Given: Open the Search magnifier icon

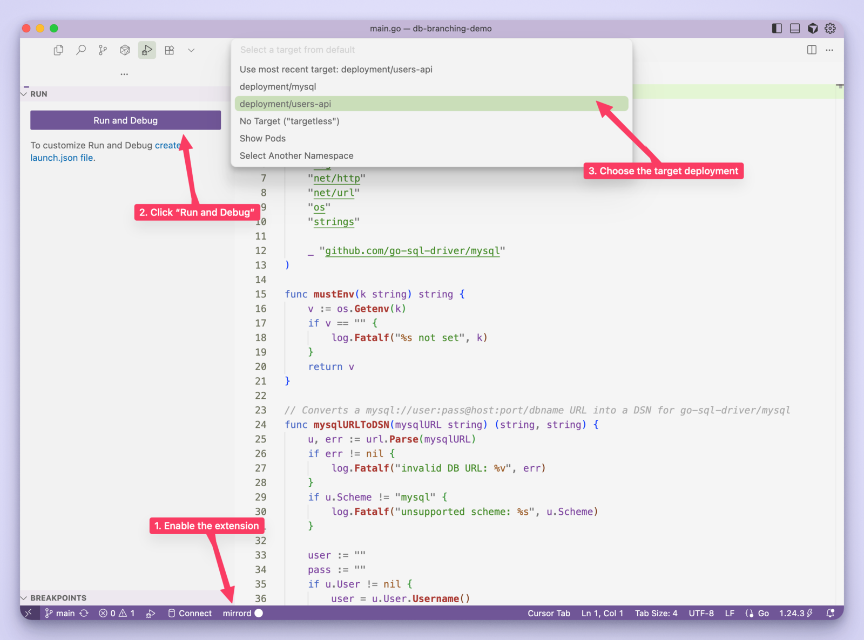Looking at the screenshot, I should click(x=81, y=50).
